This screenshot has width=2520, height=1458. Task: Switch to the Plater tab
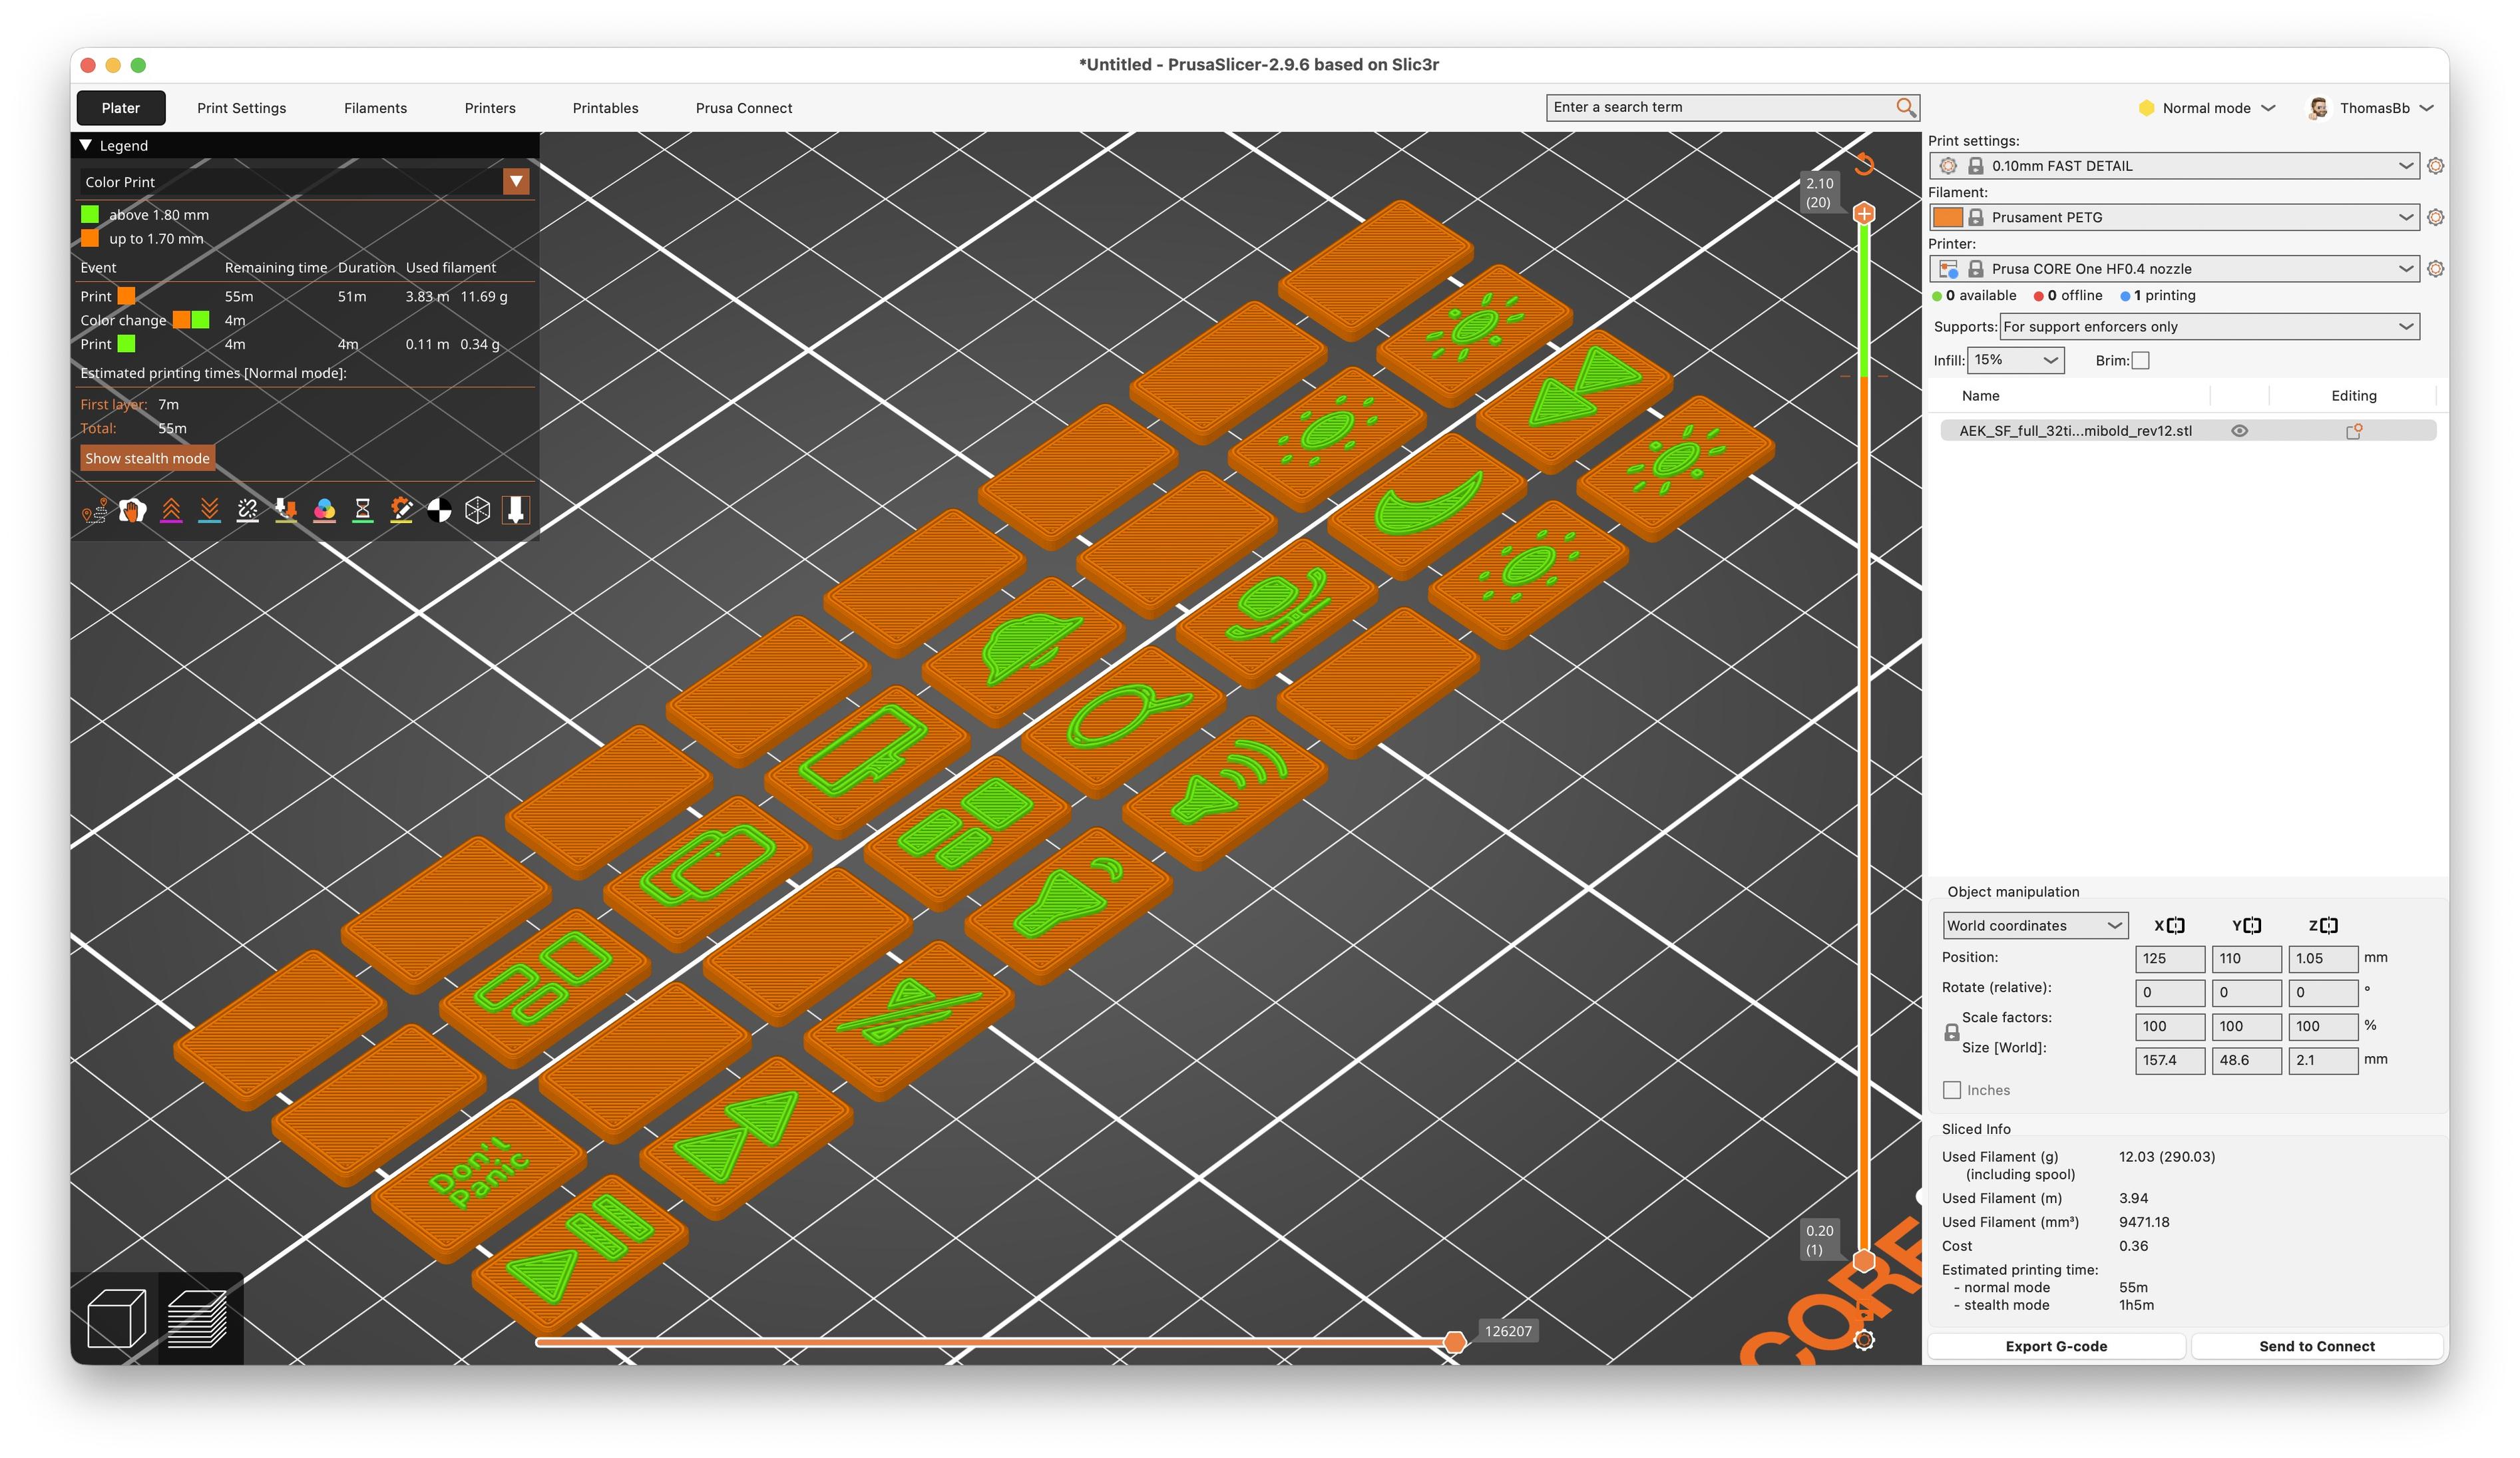(121, 108)
